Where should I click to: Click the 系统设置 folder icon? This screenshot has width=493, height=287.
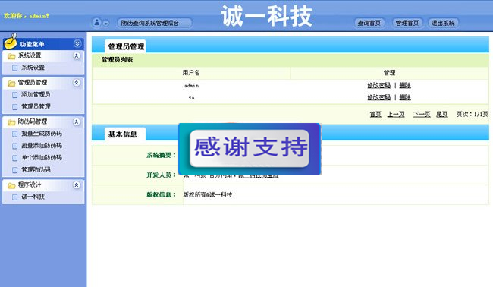click(x=11, y=56)
